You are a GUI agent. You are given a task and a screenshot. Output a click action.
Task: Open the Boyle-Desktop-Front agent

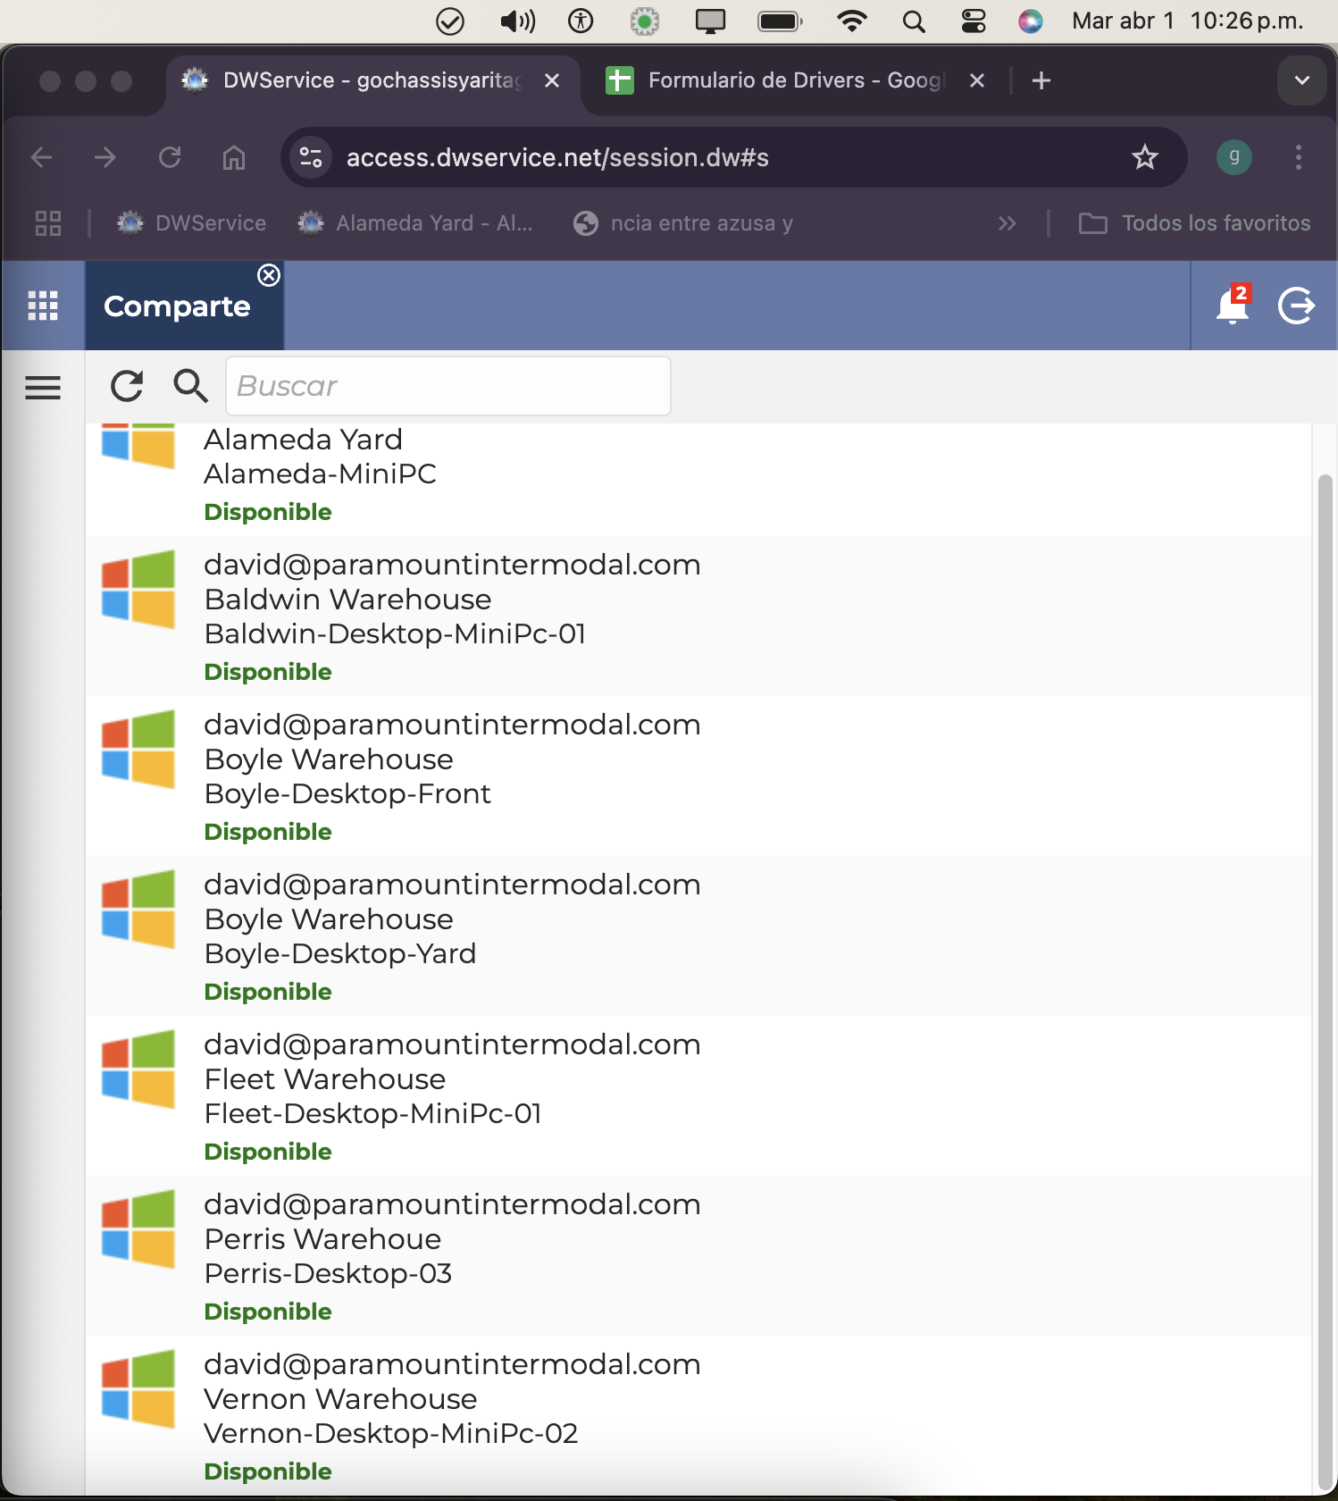698,776
